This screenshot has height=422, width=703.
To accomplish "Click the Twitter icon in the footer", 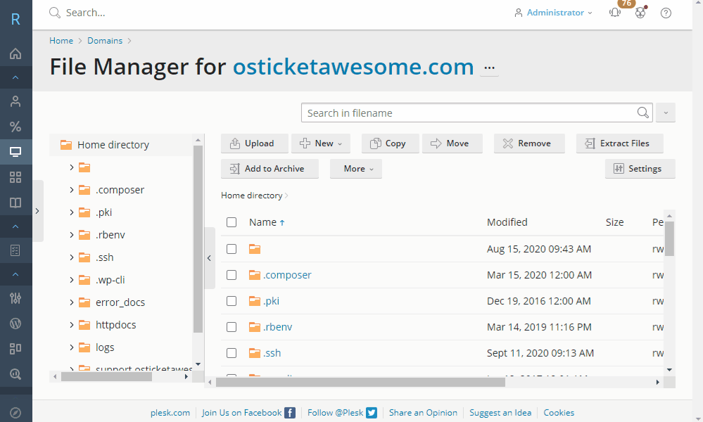I will click(372, 413).
